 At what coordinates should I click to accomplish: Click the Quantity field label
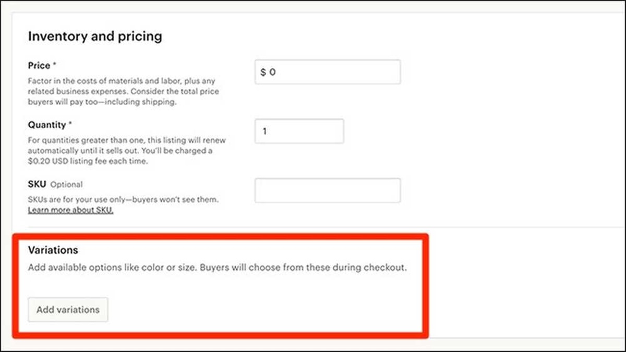pyautogui.click(x=47, y=125)
